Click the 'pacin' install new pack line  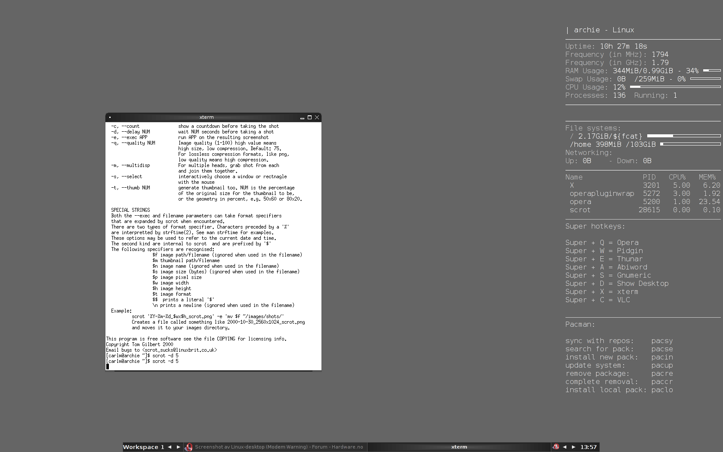click(619, 357)
